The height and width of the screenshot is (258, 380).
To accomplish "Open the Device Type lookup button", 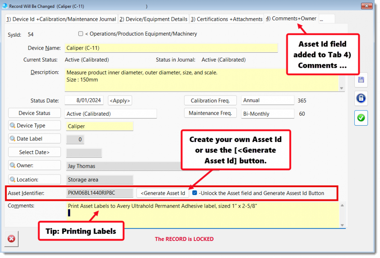I will click(x=35, y=126).
